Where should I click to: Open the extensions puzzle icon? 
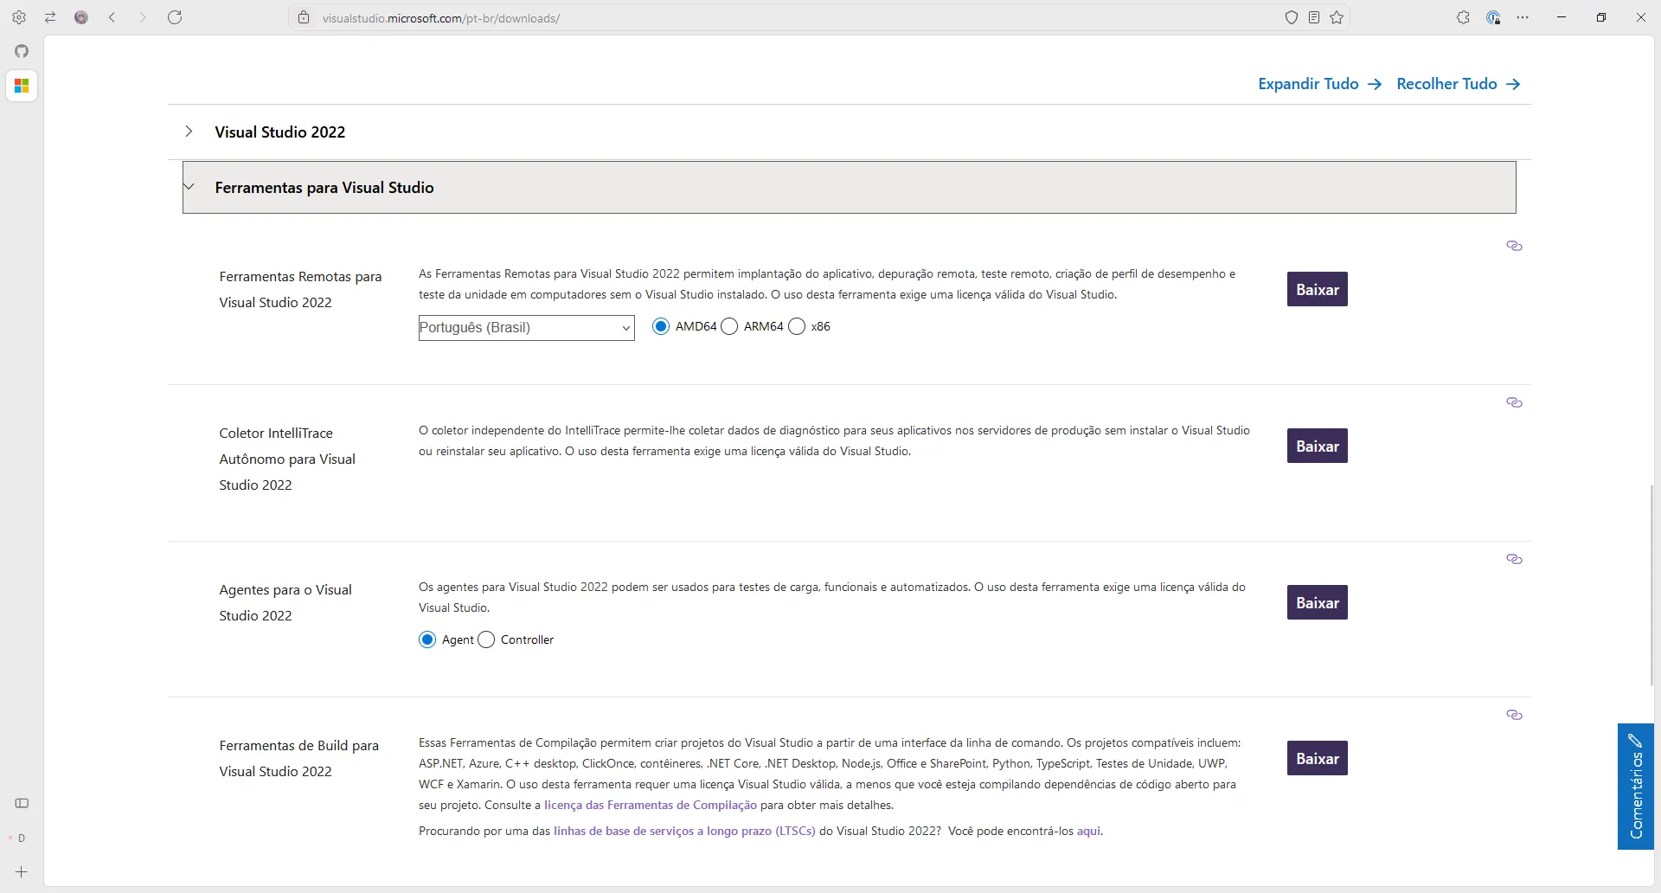point(1463,17)
